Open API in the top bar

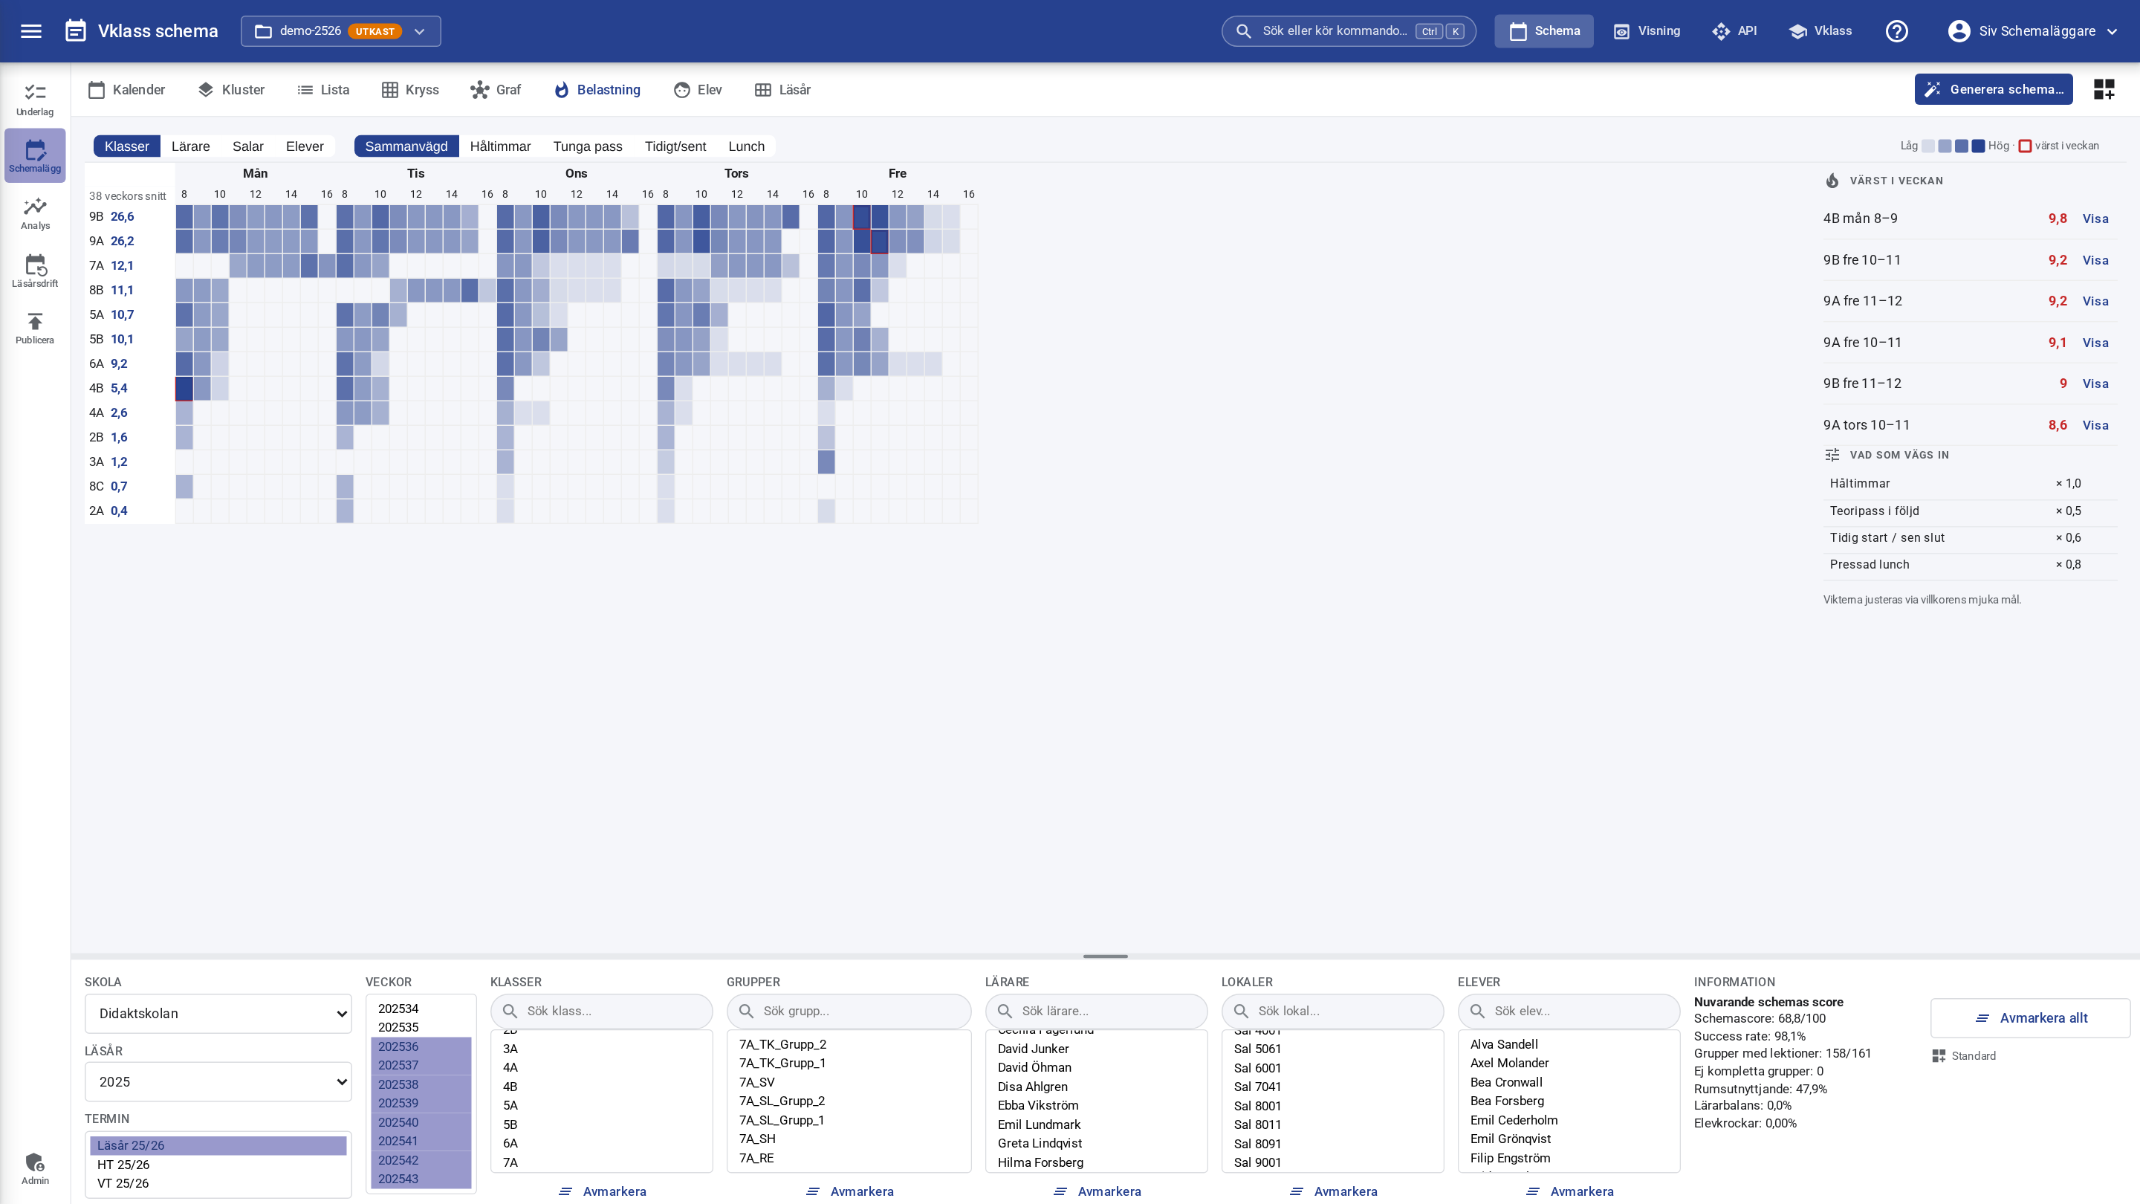(x=1734, y=30)
